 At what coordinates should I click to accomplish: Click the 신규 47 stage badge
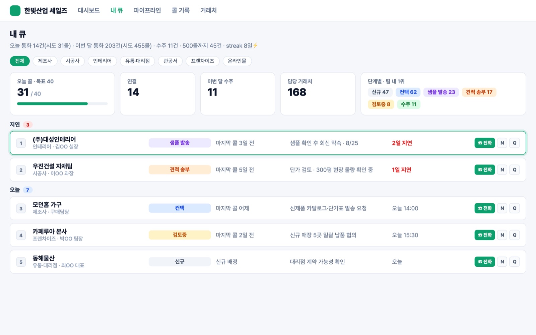click(x=380, y=92)
